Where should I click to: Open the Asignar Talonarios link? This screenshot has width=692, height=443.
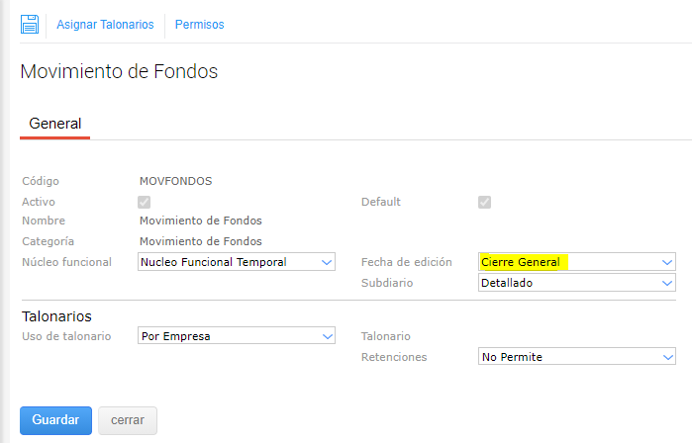point(105,25)
